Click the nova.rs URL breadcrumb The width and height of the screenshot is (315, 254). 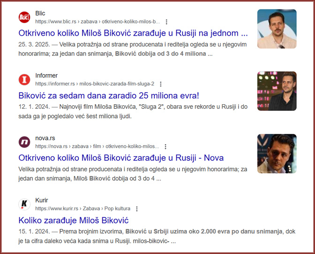pyautogui.click(x=97, y=146)
